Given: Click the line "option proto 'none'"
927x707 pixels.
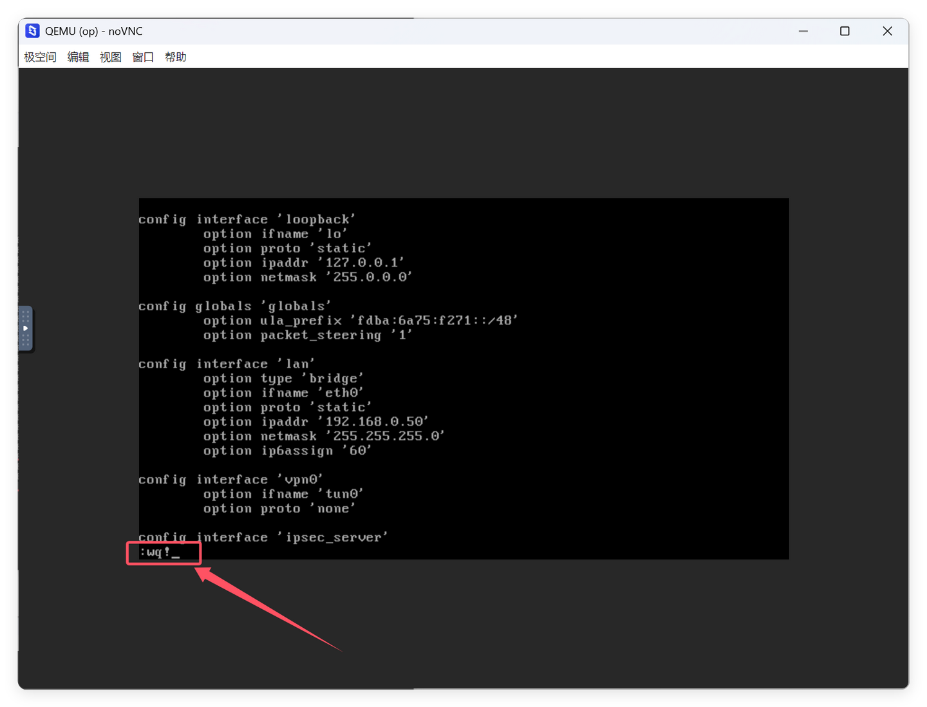Looking at the screenshot, I should tap(279, 509).
